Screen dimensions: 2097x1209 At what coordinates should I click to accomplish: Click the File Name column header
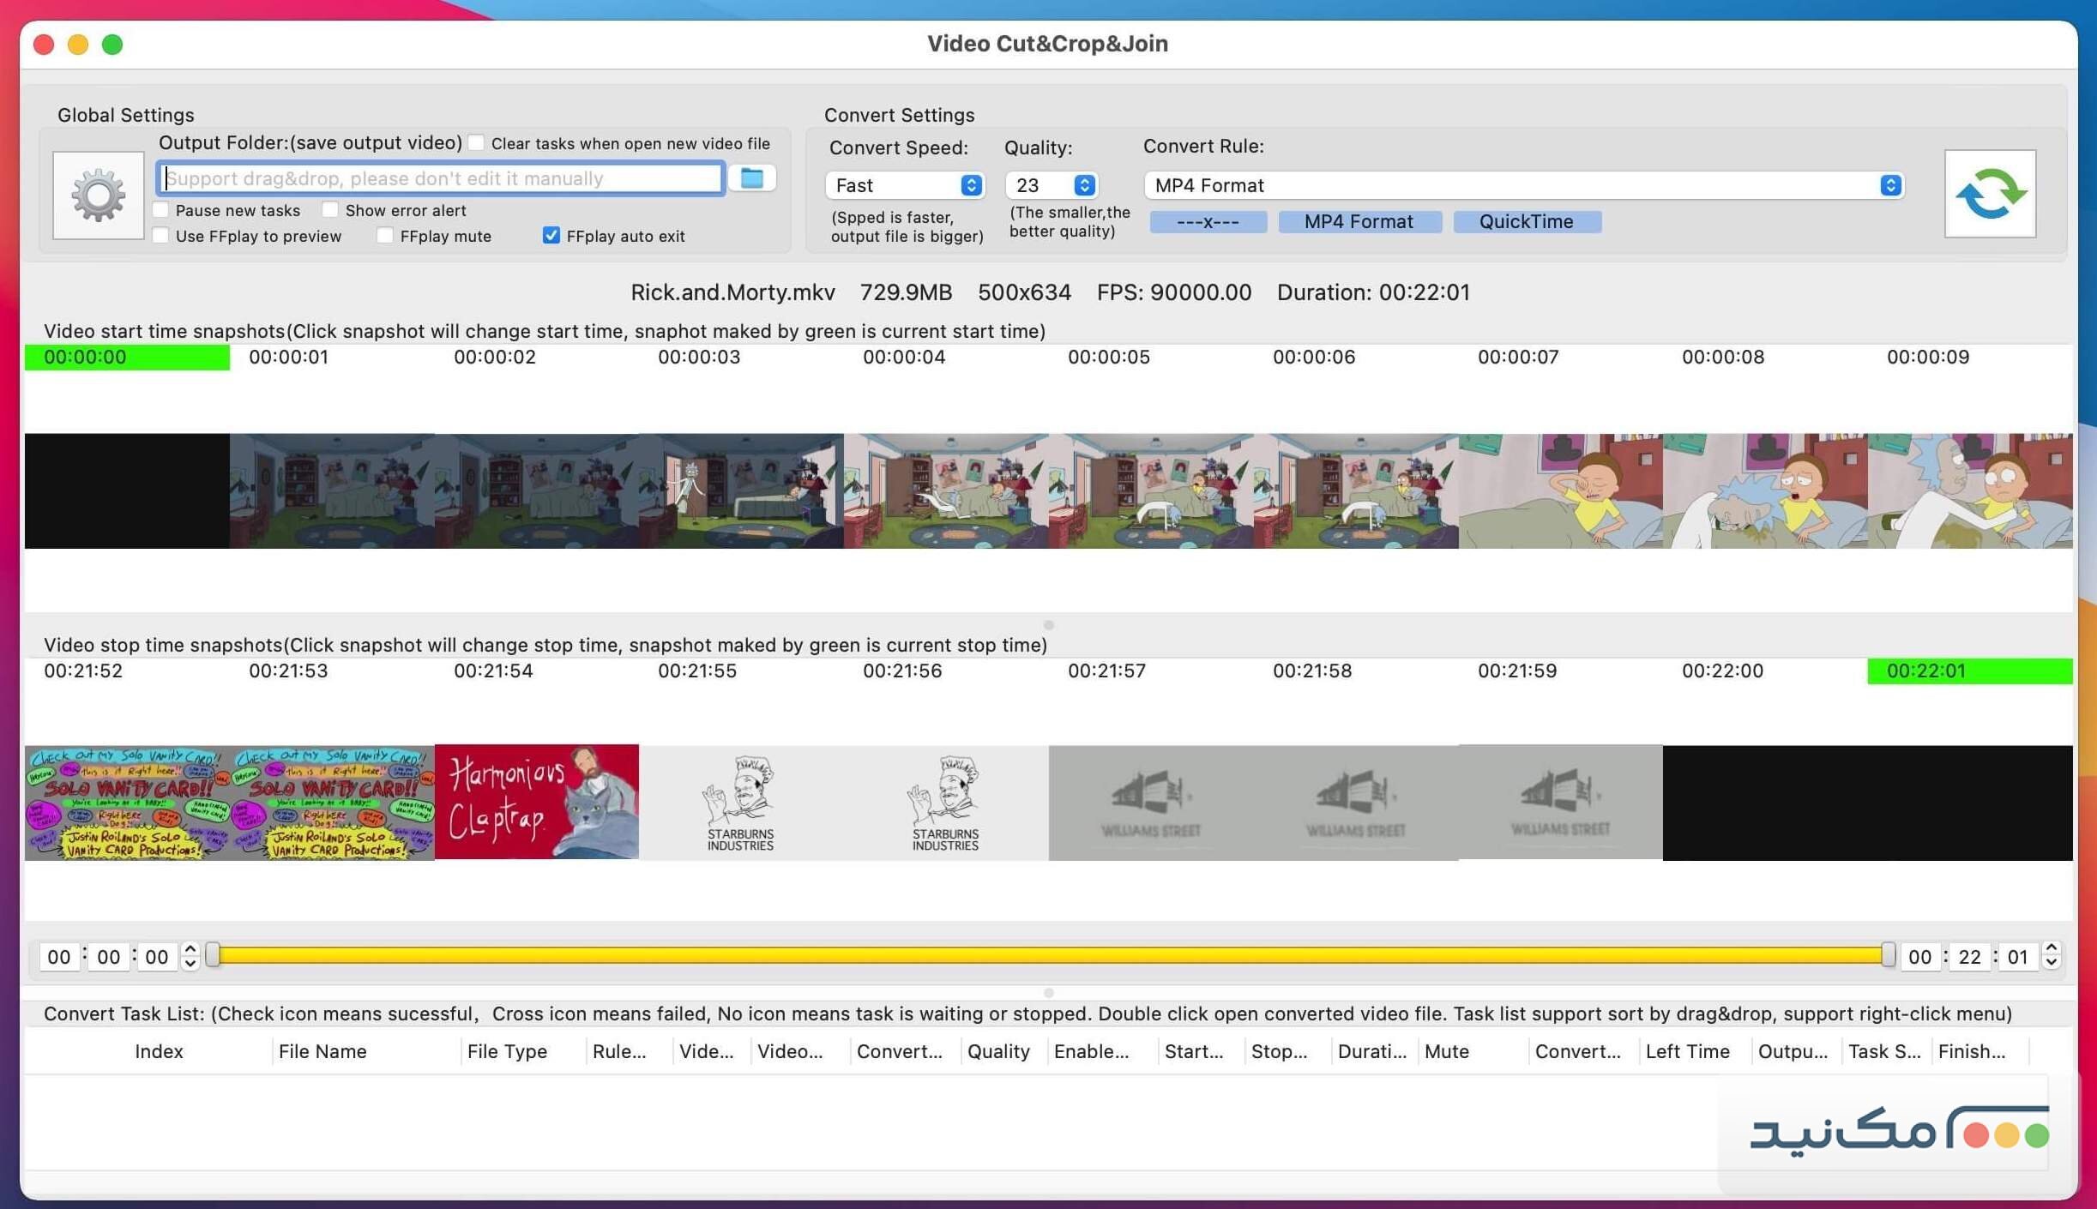tap(323, 1051)
